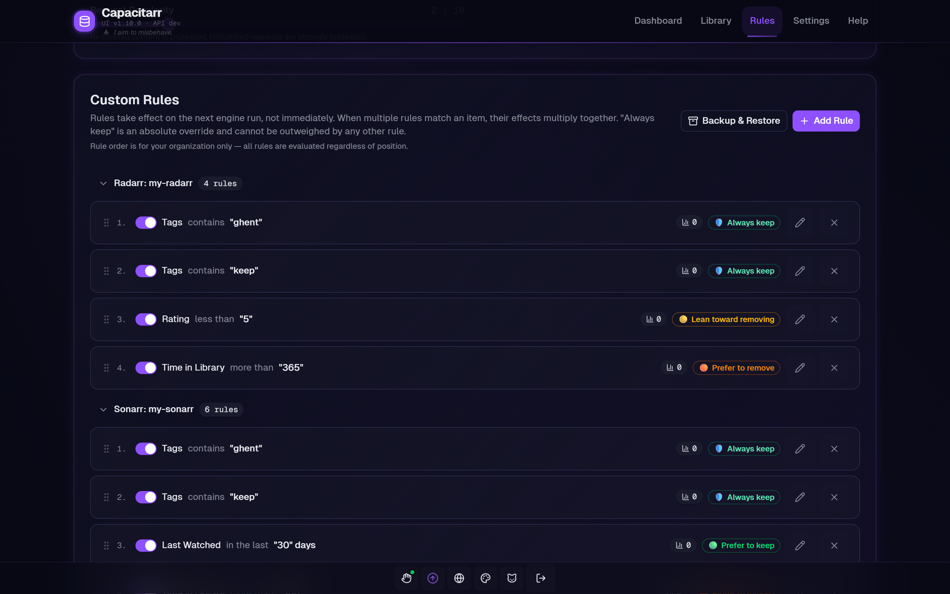The height and width of the screenshot is (594, 950).
Task: Click the "Last Watched" rule text
Action: (191, 545)
